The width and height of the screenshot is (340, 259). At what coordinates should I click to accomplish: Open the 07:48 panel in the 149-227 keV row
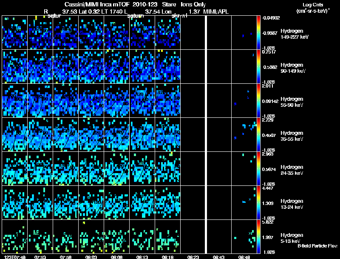click(x=14, y=33)
